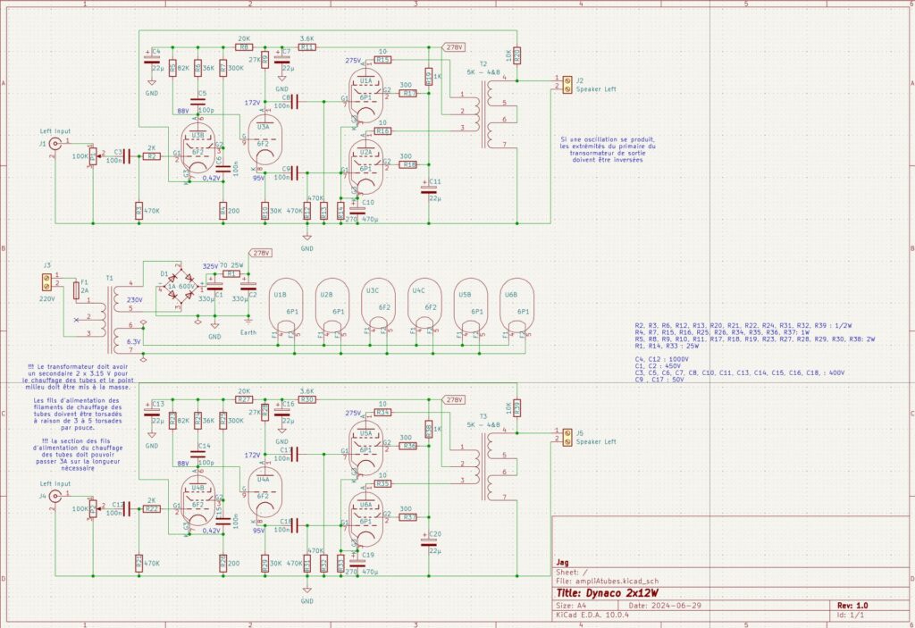Click resistor R27 labeled 20K

pyautogui.click(x=244, y=399)
